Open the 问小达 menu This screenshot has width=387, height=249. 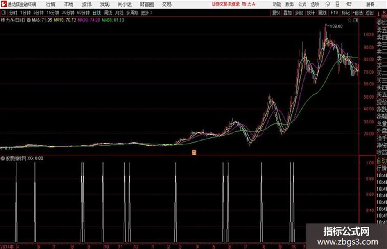tap(124, 4)
